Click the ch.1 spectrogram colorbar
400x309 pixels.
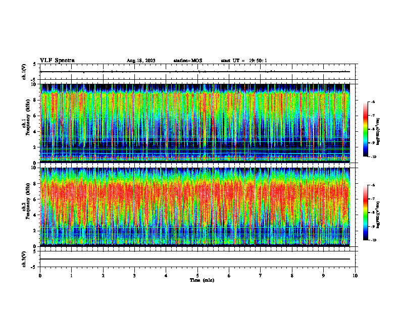click(366, 129)
